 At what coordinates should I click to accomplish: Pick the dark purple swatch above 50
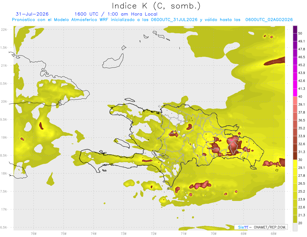coord(295,30)
